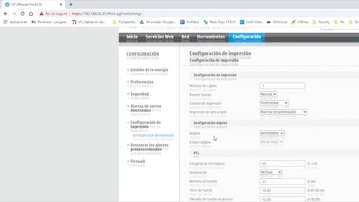
Task: Click the 'PCL' section heading
Action: pos(196,153)
